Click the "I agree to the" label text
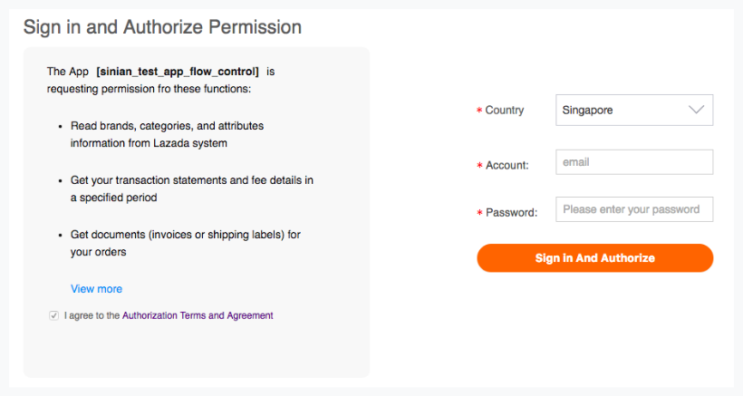 click(92, 315)
